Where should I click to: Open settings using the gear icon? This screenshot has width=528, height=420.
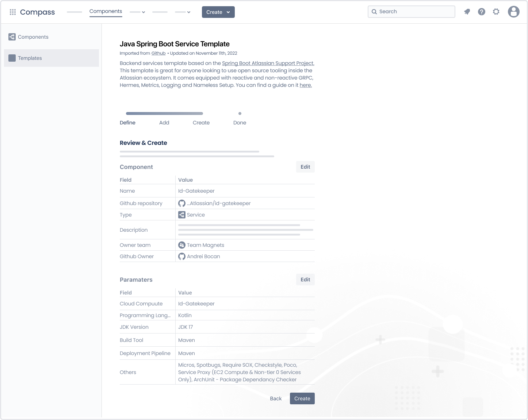click(x=496, y=11)
